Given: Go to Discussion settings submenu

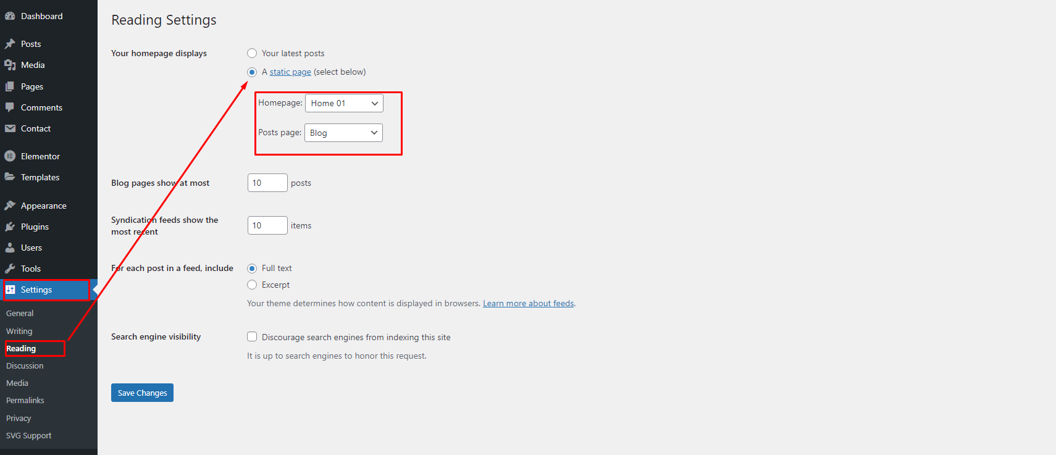Looking at the screenshot, I should (x=25, y=365).
